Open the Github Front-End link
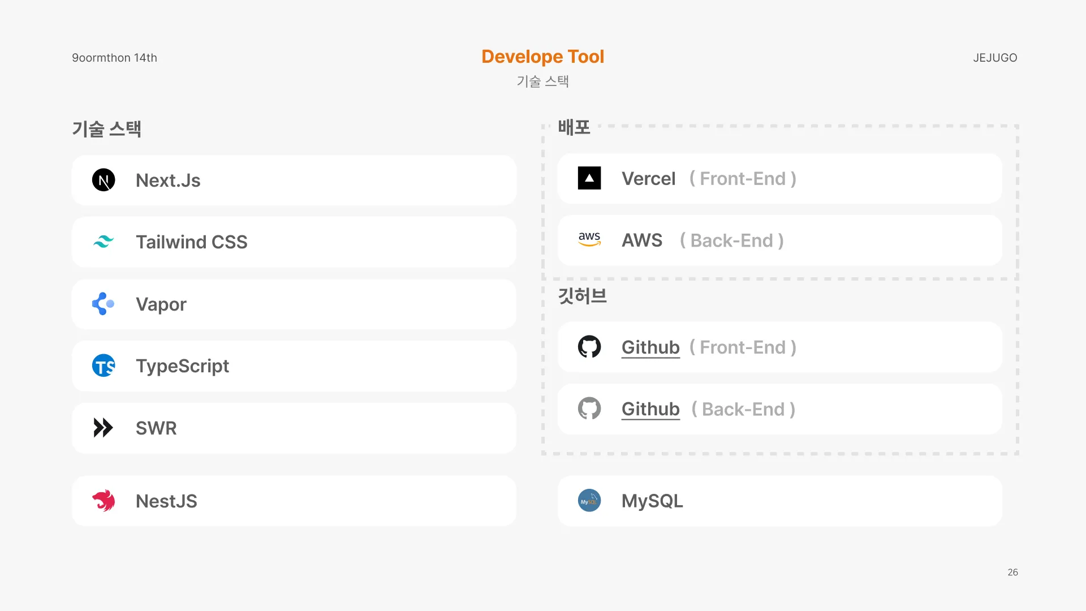The width and height of the screenshot is (1086, 611). 650,347
